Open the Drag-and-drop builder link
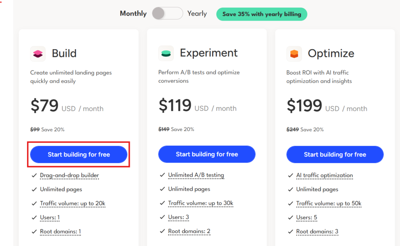 (x=69, y=175)
